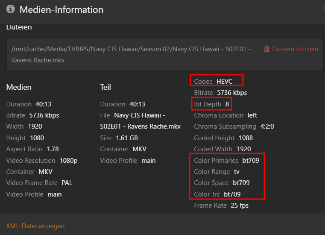Open the XML-Datei anzeigen link
Screen dimensions: 325x235
tap(35, 226)
